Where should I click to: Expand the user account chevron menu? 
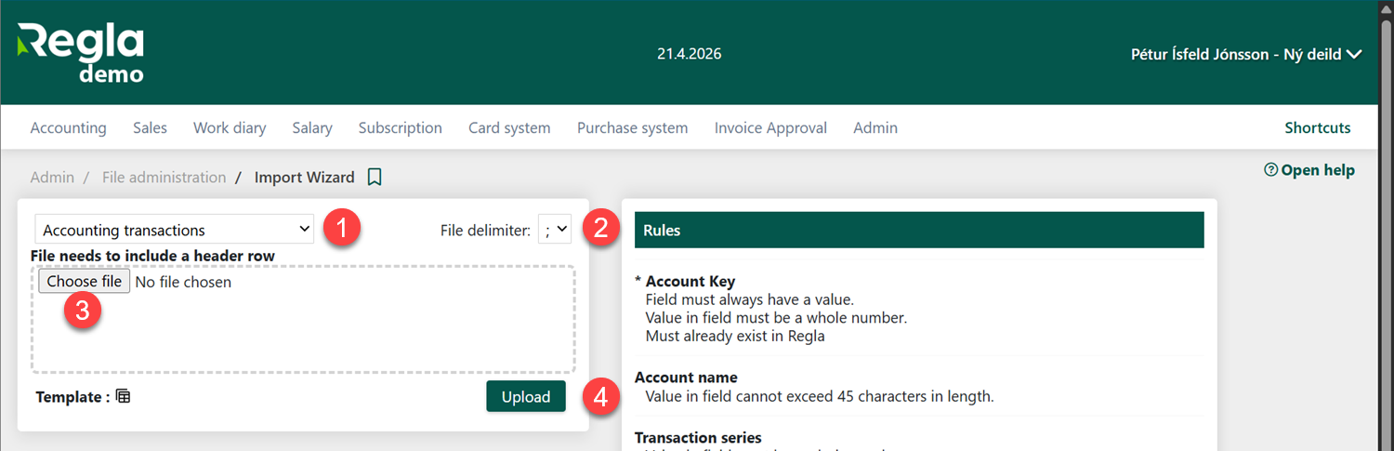pos(1354,54)
